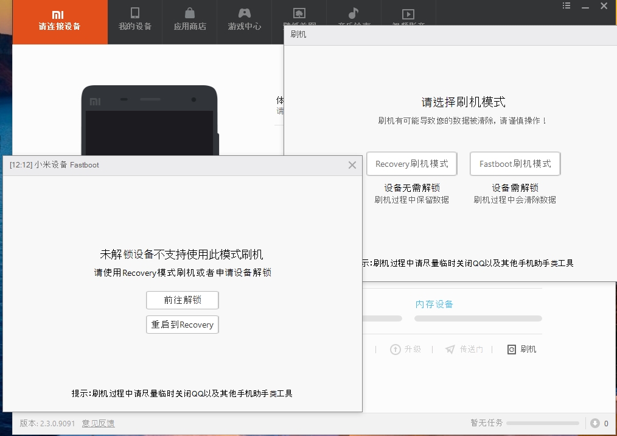This screenshot has width=617, height=436.
Task: Close the main Mi assistant window
Action: coord(604,6)
